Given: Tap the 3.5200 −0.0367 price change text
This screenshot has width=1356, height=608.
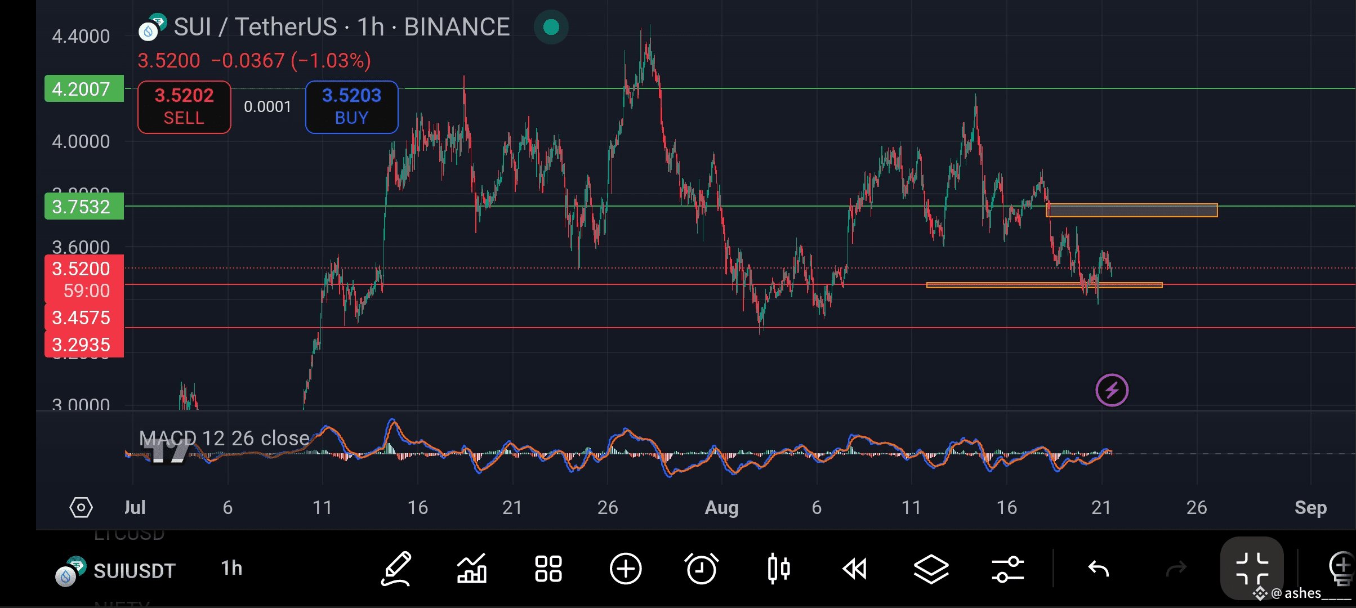Looking at the screenshot, I should pyautogui.click(x=255, y=60).
